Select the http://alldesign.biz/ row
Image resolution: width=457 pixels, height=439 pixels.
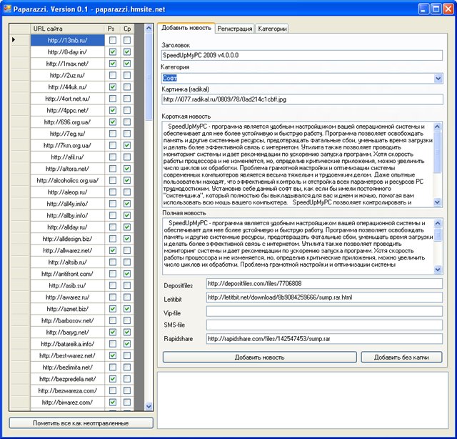(67, 239)
